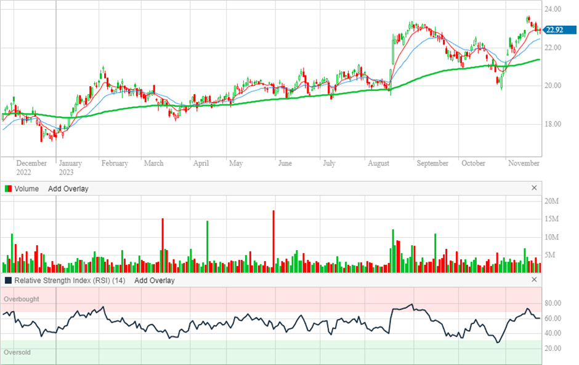Click the 20.00 price axis value
The width and height of the screenshot is (579, 365).
coord(553,85)
